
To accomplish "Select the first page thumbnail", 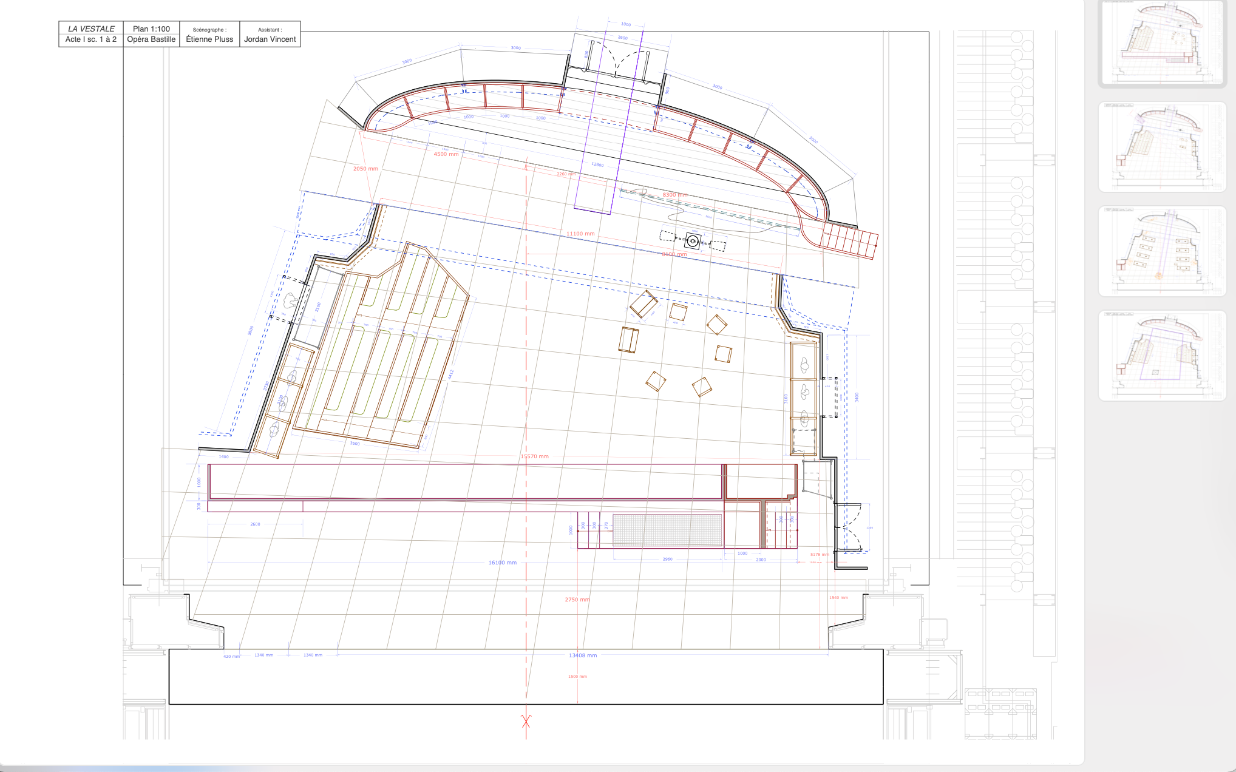I will [1162, 44].
